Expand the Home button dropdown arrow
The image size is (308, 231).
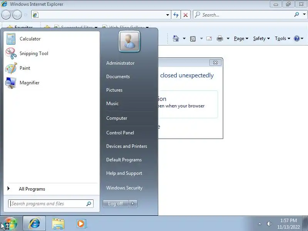(x=184, y=38)
